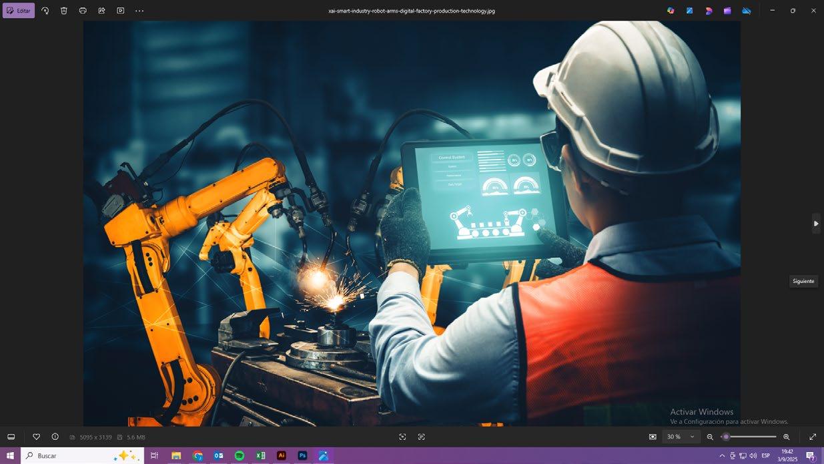The image size is (824, 464).
Task: Open the clock showing 19:42
Action: click(787, 455)
